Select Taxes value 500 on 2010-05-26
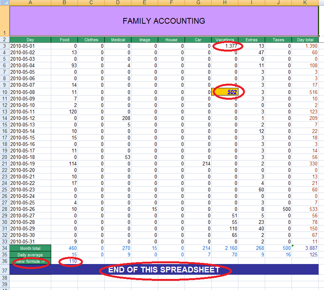 [278, 209]
